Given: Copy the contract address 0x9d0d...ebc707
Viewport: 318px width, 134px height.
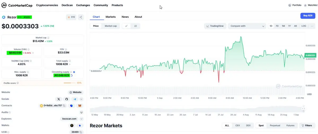Looking at the screenshot, I should click(x=64, y=106).
